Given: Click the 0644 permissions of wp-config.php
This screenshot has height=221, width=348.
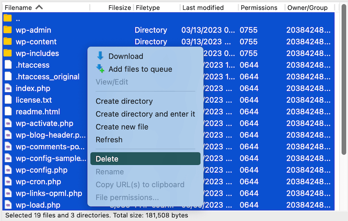Looking at the screenshot, I should (249, 170).
